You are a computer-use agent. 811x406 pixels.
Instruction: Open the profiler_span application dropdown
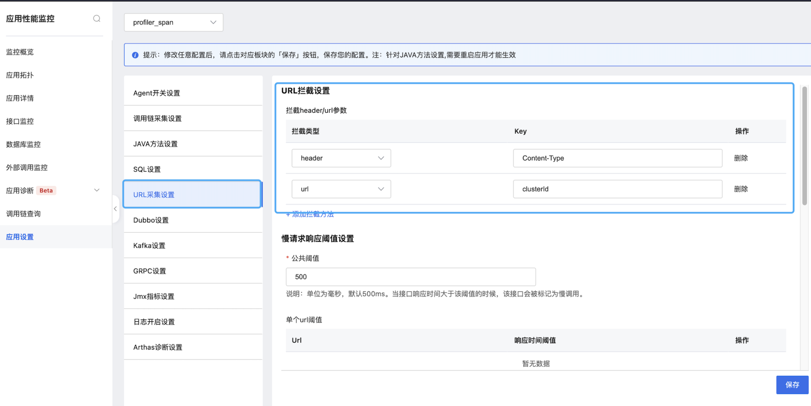pyautogui.click(x=174, y=22)
